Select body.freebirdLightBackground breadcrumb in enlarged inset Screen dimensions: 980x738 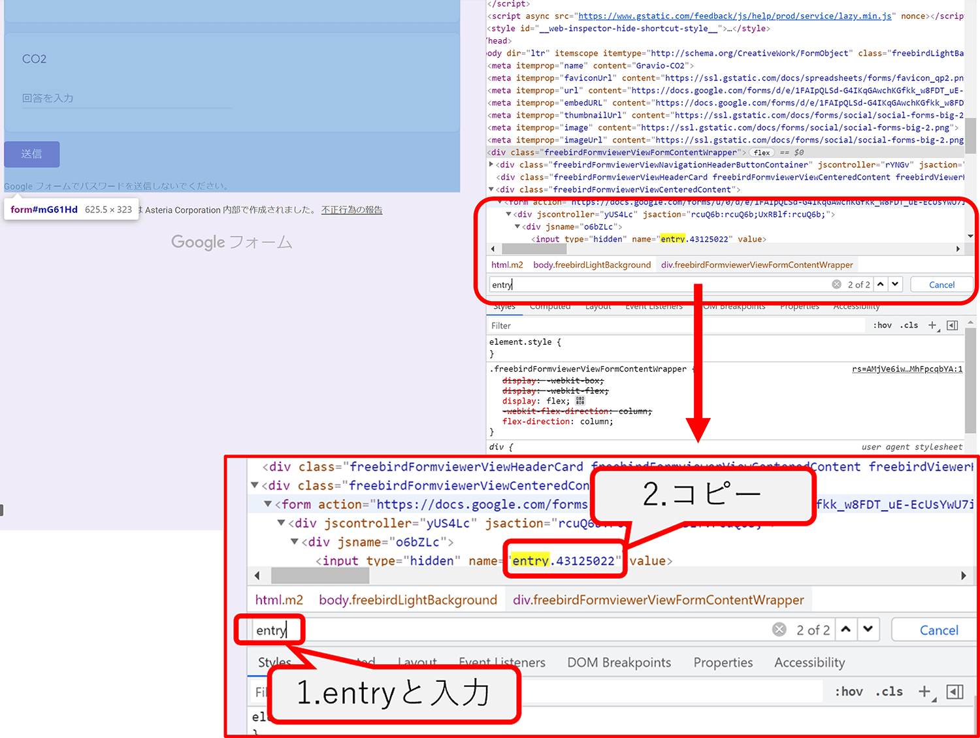click(408, 600)
